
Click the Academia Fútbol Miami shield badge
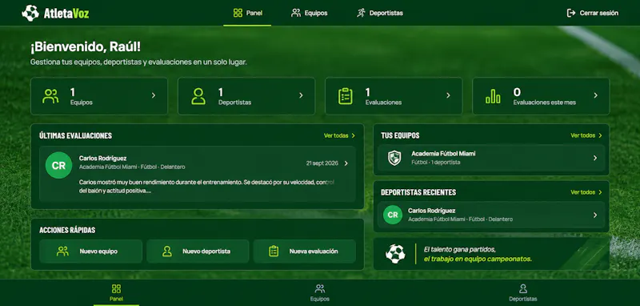pos(394,158)
